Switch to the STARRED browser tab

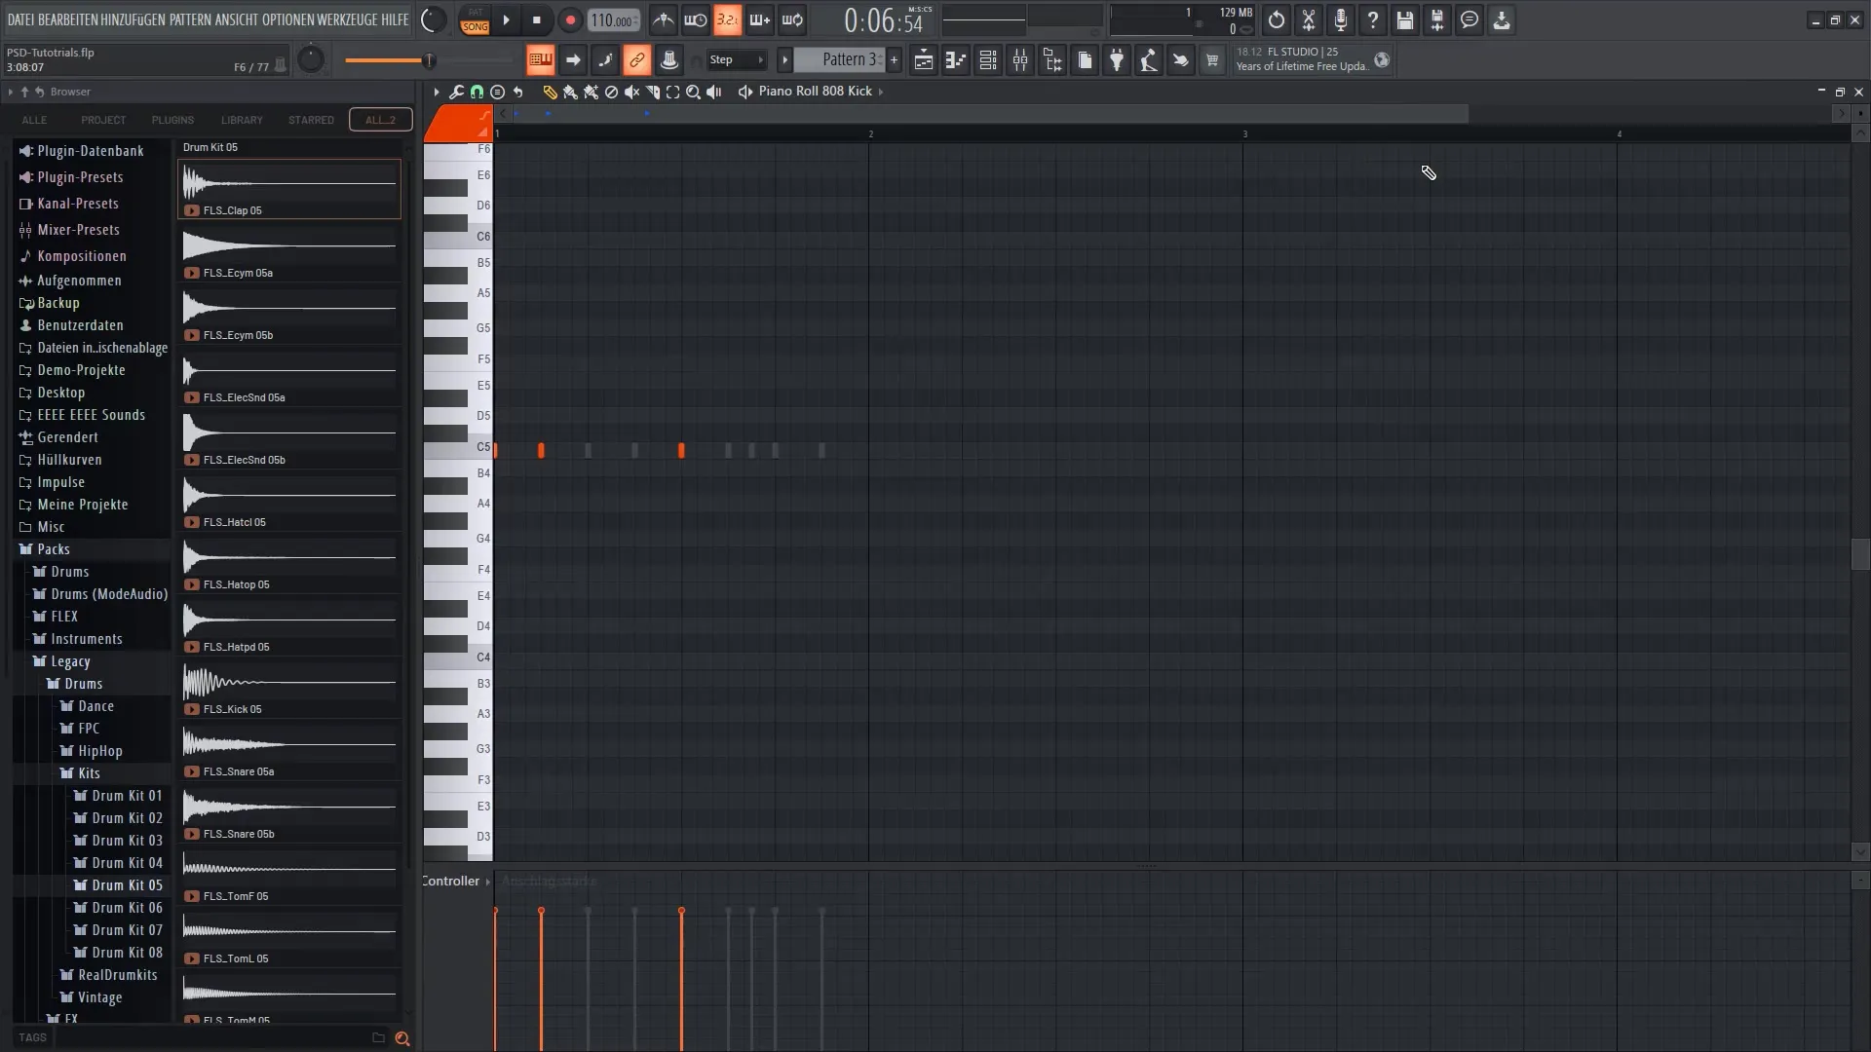point(311,120)
